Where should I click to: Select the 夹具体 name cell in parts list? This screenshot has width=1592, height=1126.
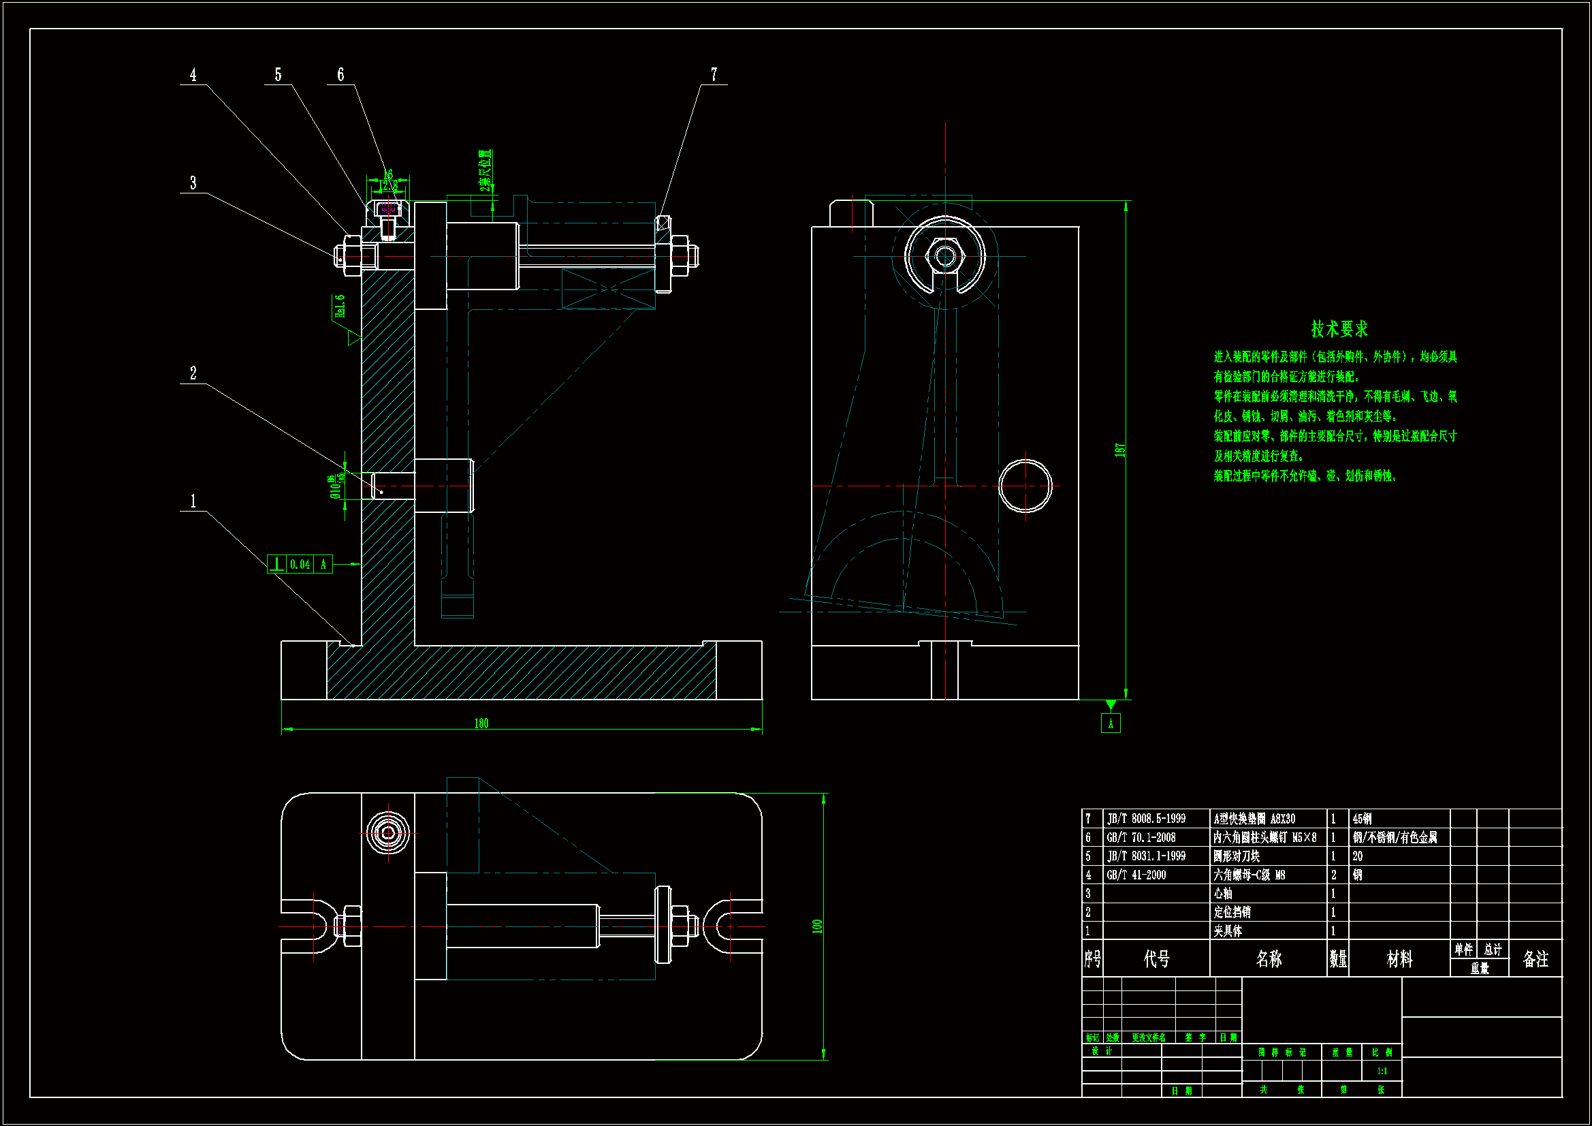[1228, 931]
